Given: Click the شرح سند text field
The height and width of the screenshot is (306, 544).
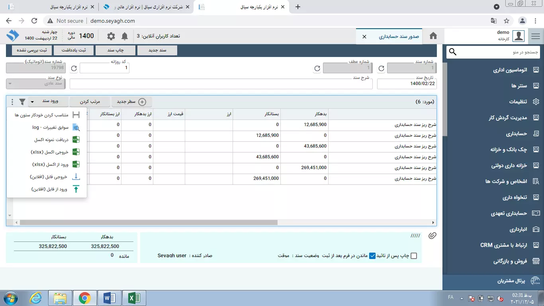Looking at the screenshot, I should pyautogui.click(x=221, y=84).
